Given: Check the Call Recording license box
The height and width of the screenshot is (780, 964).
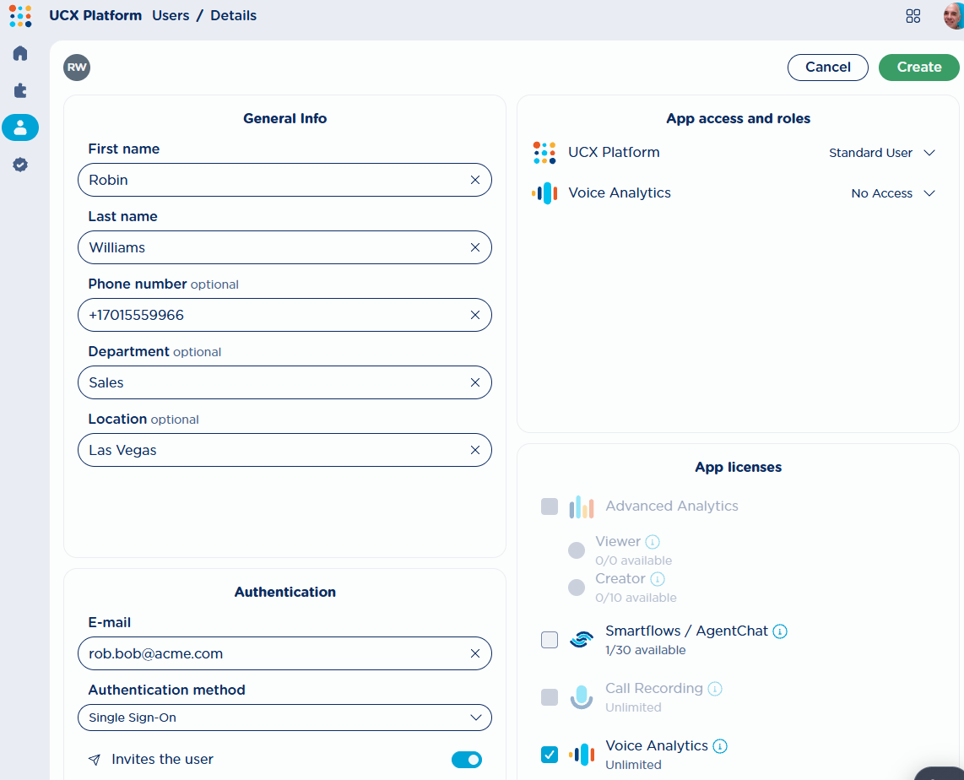Looking at the screenshot, I should tap(550, 697).
